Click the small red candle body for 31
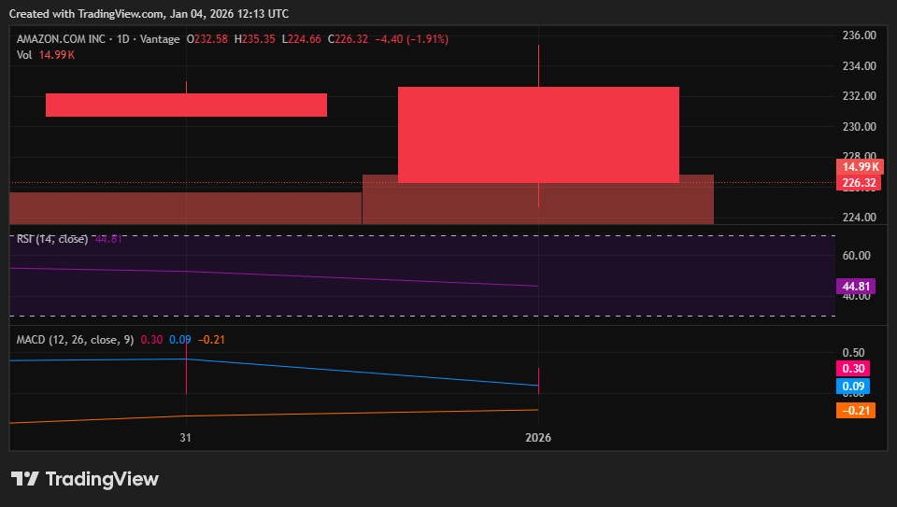This screenshot has height=507, width=897. click(x=186, y=106)
